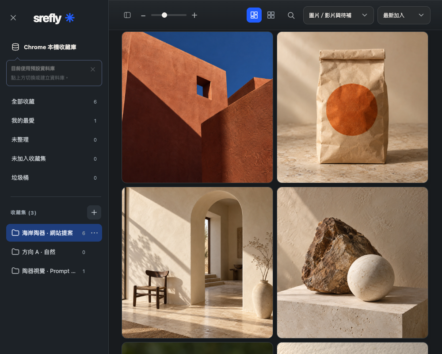
Task: Click the folder icon of 方向 A · 自然
Action: [x=15, y=252]
